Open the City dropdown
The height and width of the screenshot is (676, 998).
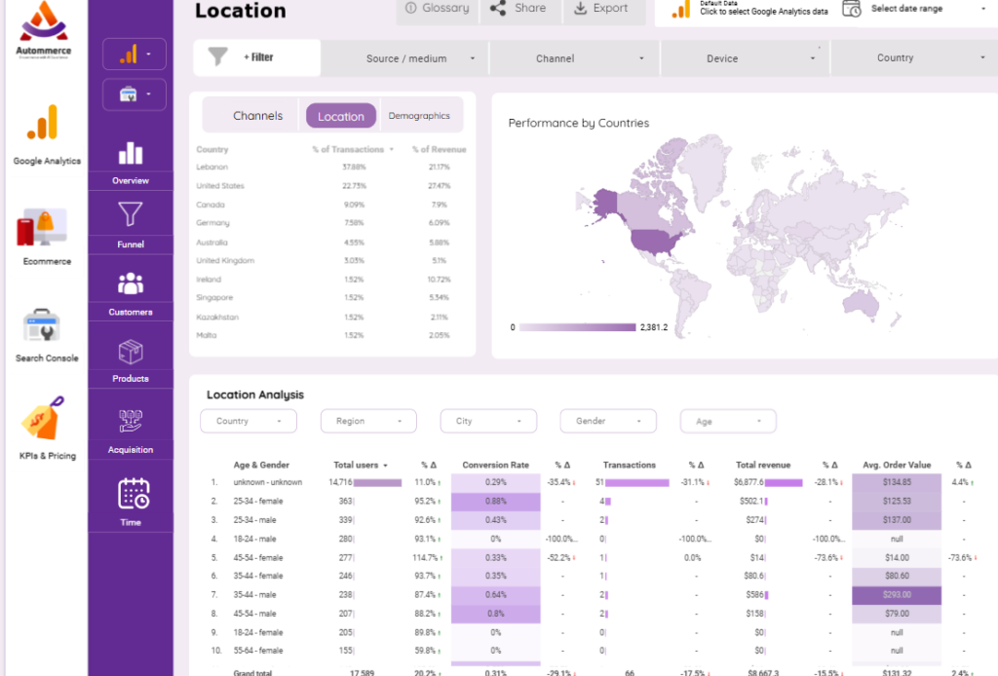point(488,421)
